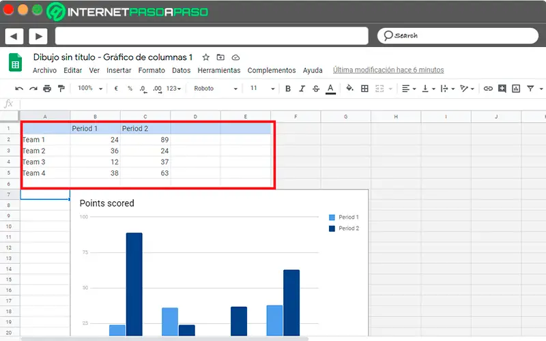Click the Undo arrow icon

(19, 89)
